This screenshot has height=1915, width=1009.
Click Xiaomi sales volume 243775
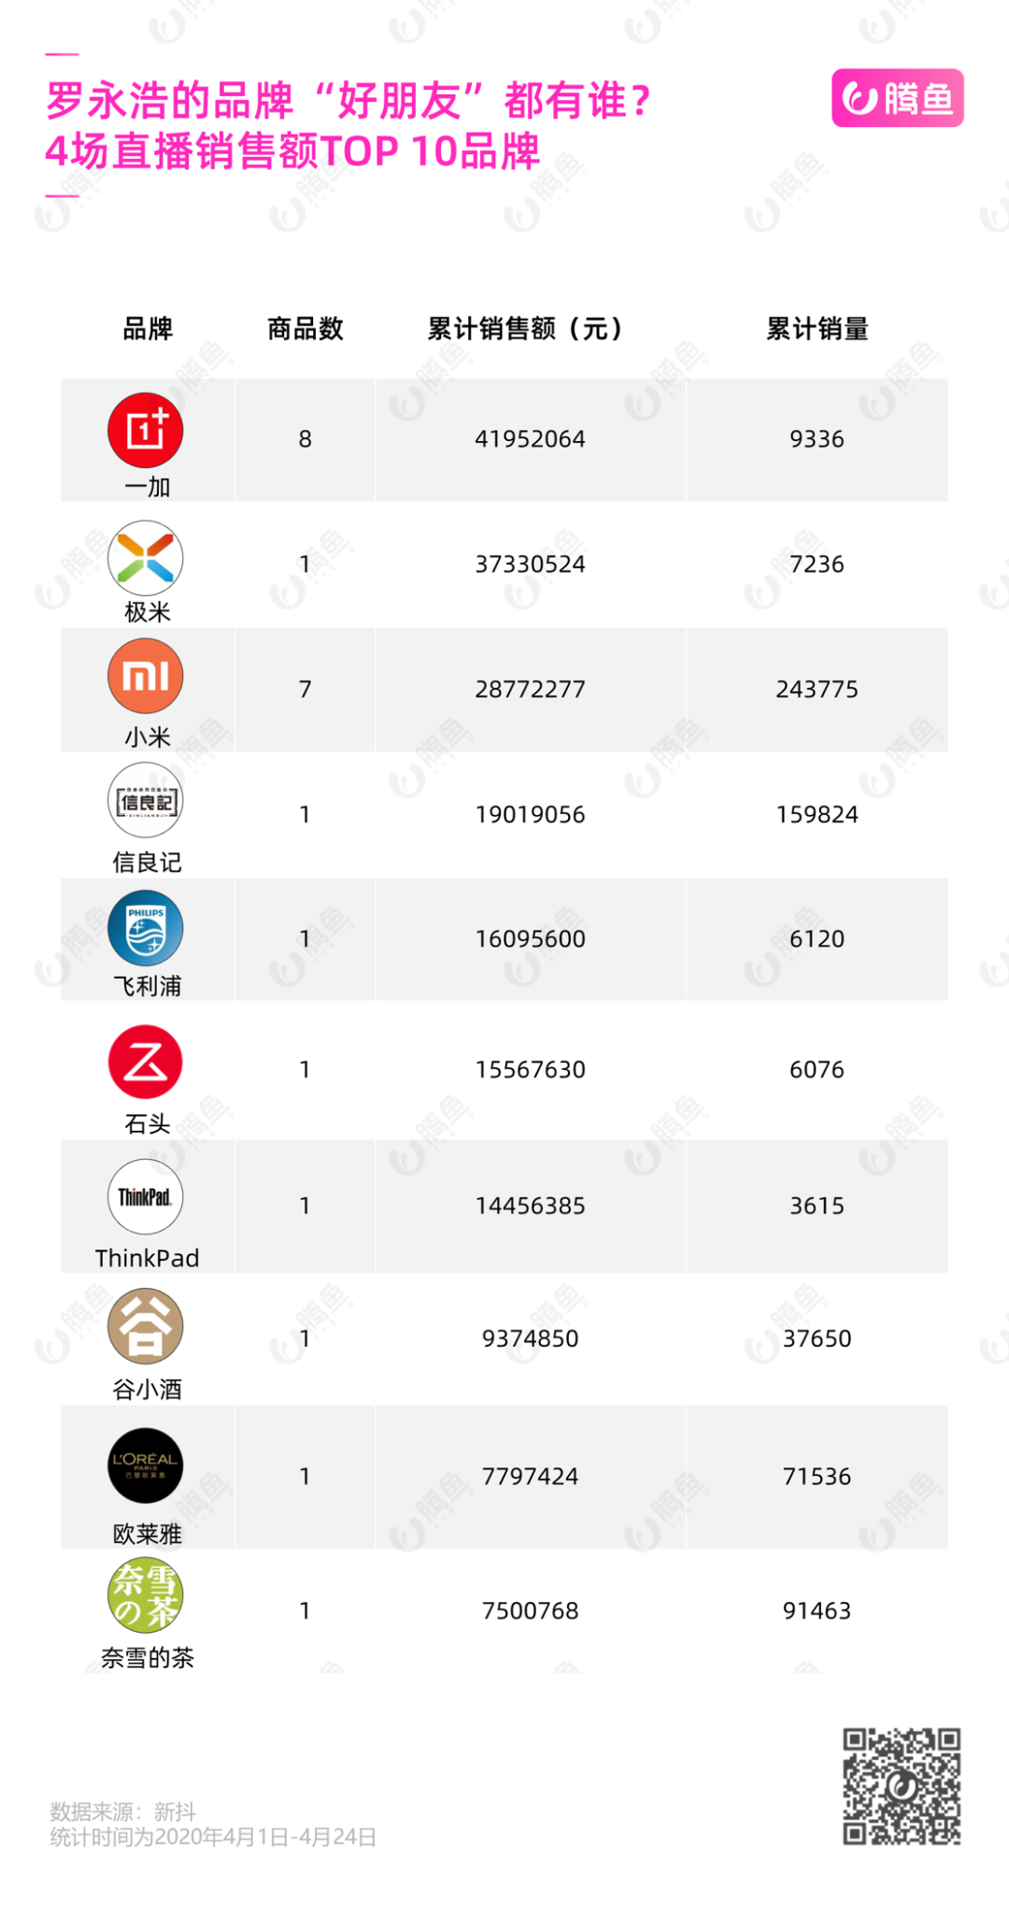pyautogui.click(x=817, y=690)
